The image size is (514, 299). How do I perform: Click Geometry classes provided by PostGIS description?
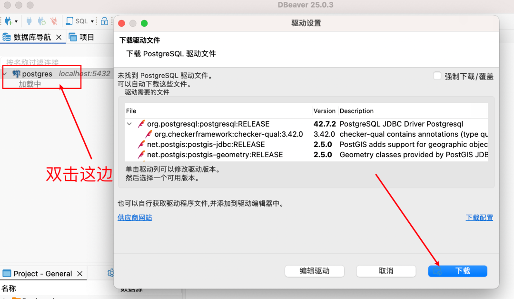pyautogui.click(x=414, y=154)
